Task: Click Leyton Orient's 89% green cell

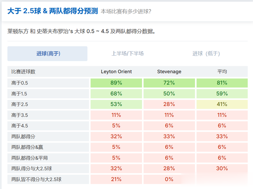Action: [x=116, y=83]
